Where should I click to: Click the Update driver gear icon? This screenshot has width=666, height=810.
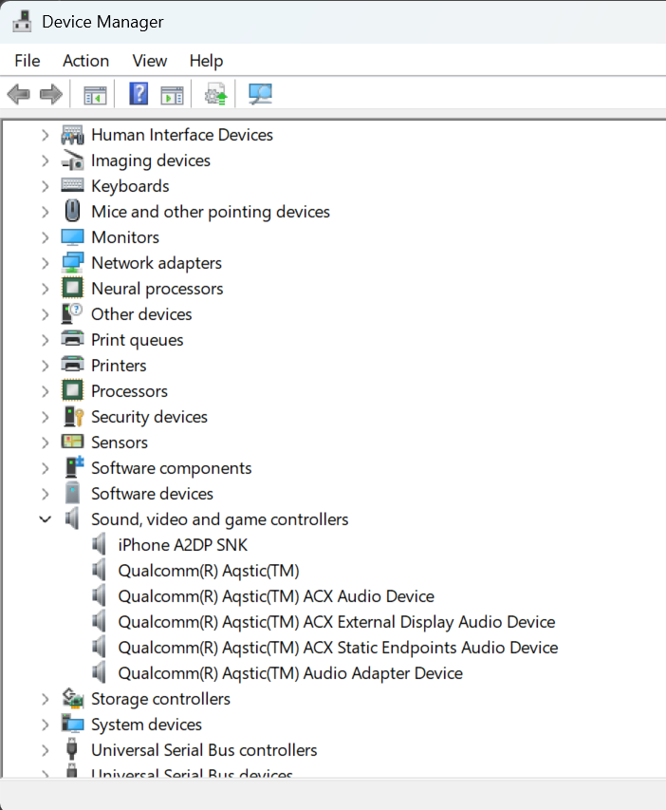point(215,94)
